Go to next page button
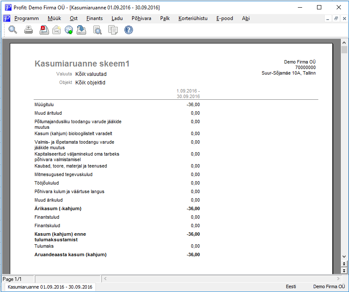This screenshot has width=349, height=292. pyautogui.click(x=344, y=271)
